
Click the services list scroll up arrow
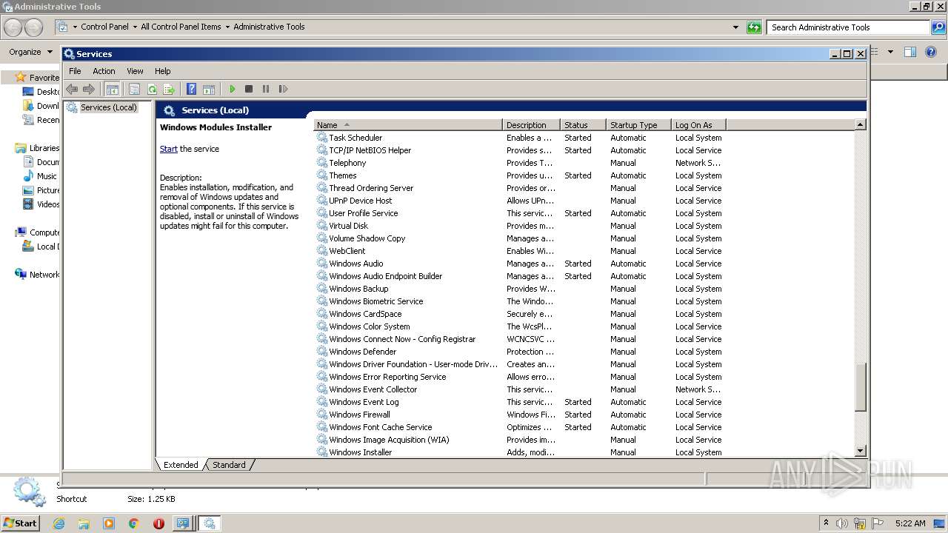click(x=860, y=124)
